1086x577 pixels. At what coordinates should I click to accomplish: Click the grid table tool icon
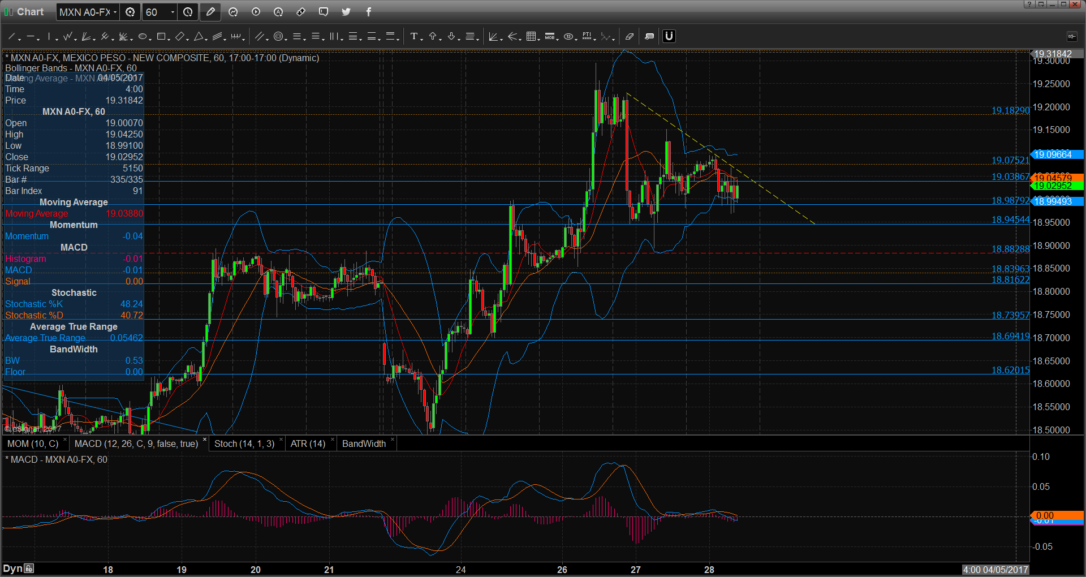531,37
